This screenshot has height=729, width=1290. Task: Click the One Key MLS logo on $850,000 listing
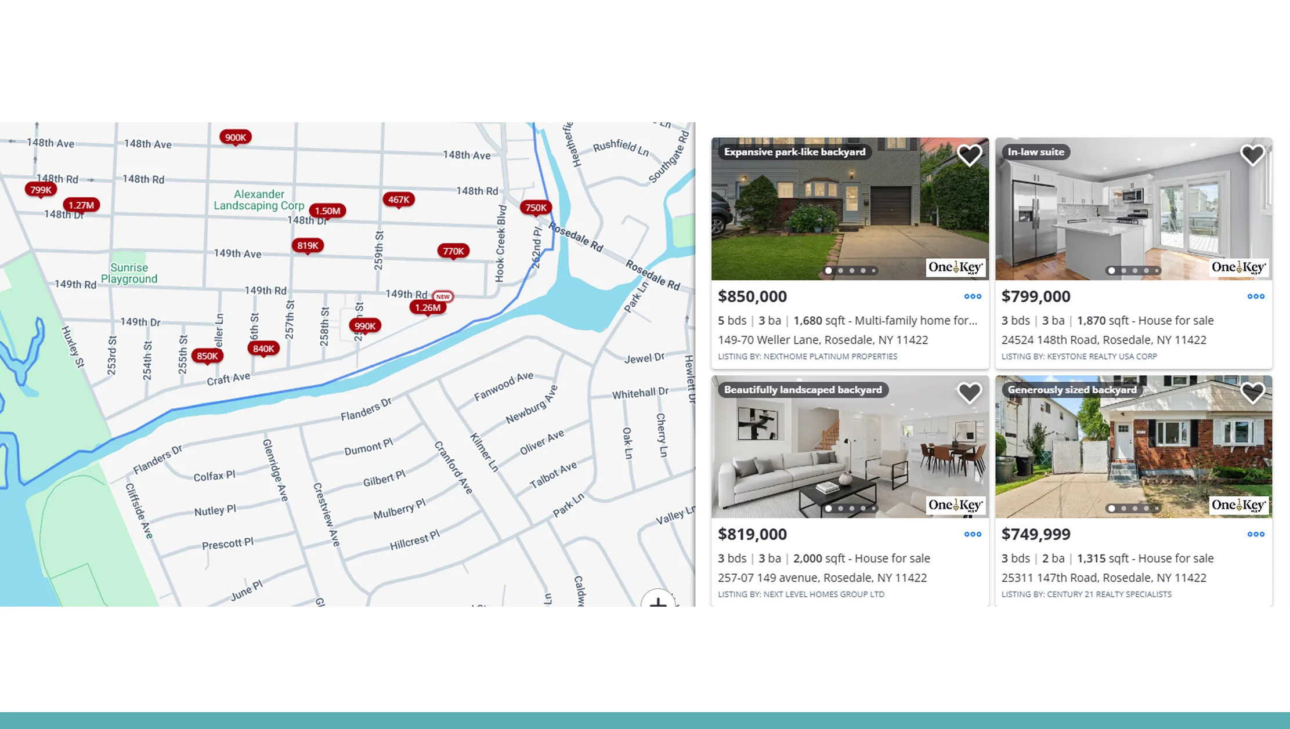955,268
